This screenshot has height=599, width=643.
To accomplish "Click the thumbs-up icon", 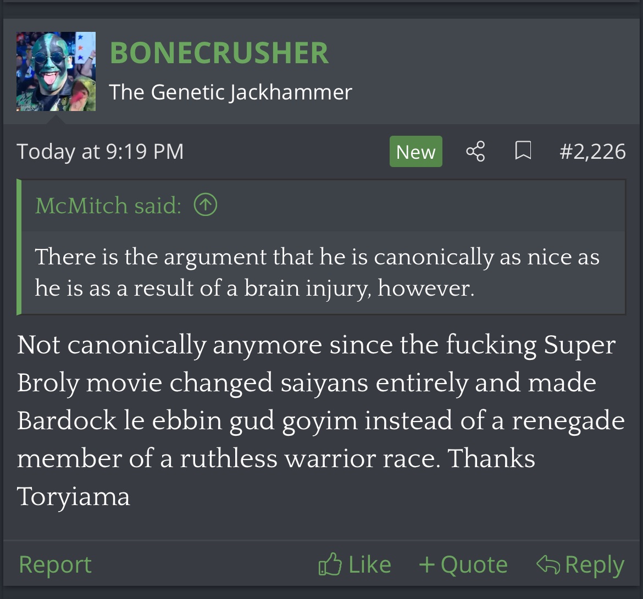I will pos(330,564).
